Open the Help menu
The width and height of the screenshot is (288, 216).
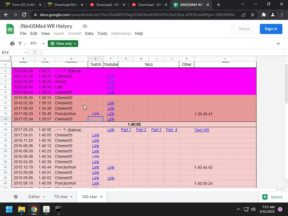click(139, 33)
